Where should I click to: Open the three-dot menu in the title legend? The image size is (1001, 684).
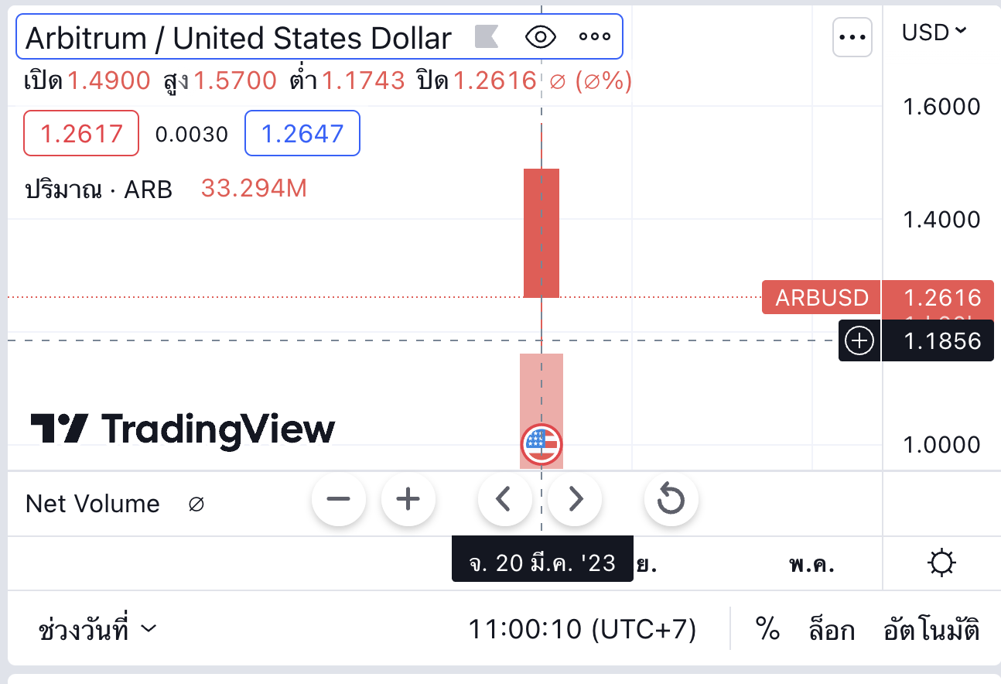click(x=594, y=36)
